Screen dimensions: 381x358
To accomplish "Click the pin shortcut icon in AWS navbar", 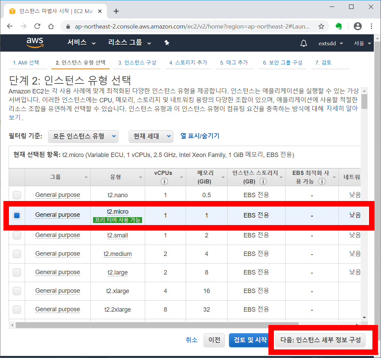I will [x=167, y=43].
